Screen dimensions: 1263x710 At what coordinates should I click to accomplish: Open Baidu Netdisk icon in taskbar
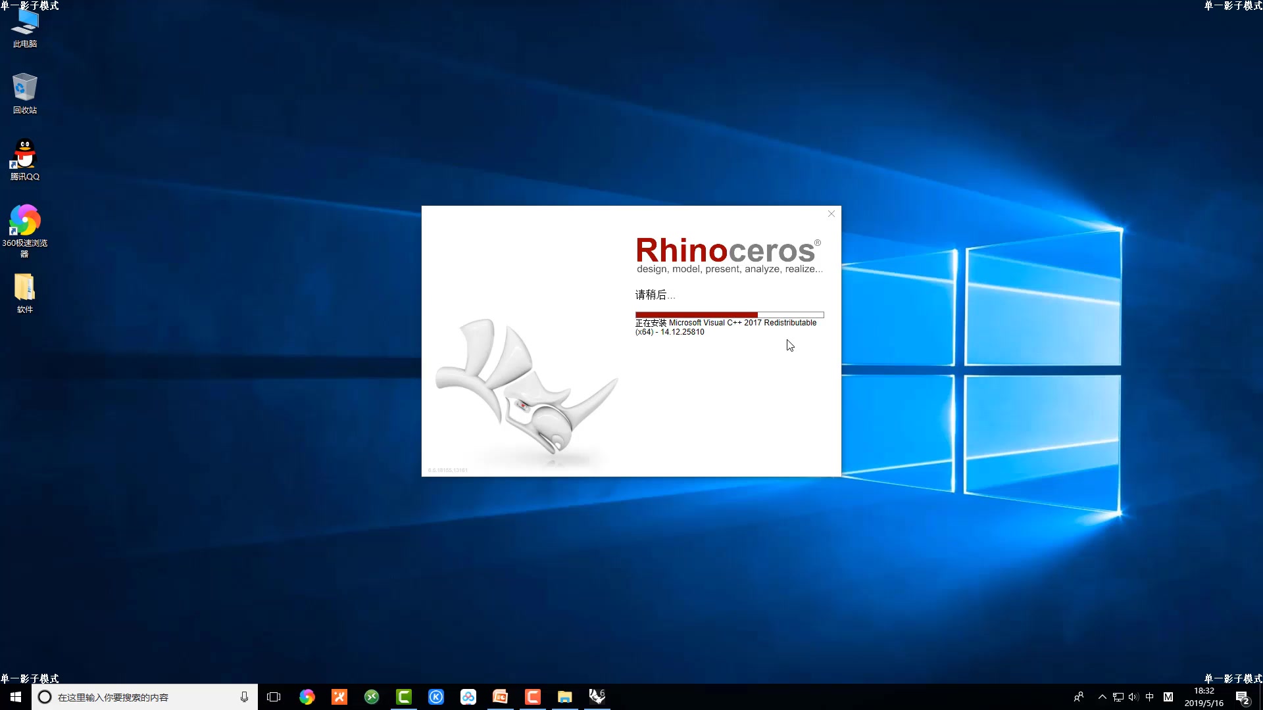click(468, 697)
